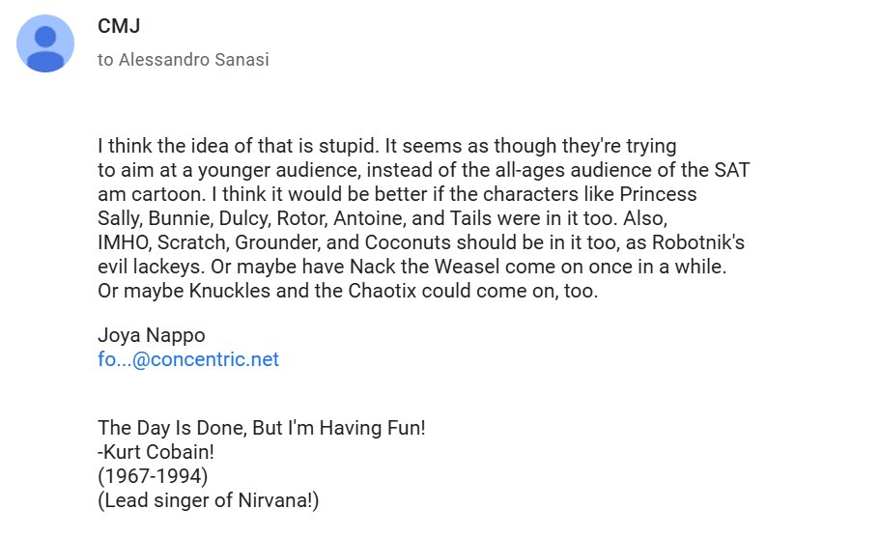Click the blue sender profile avatar
Image resolution: width=880 pixels, height=538 pixels.
pos(45,43)
